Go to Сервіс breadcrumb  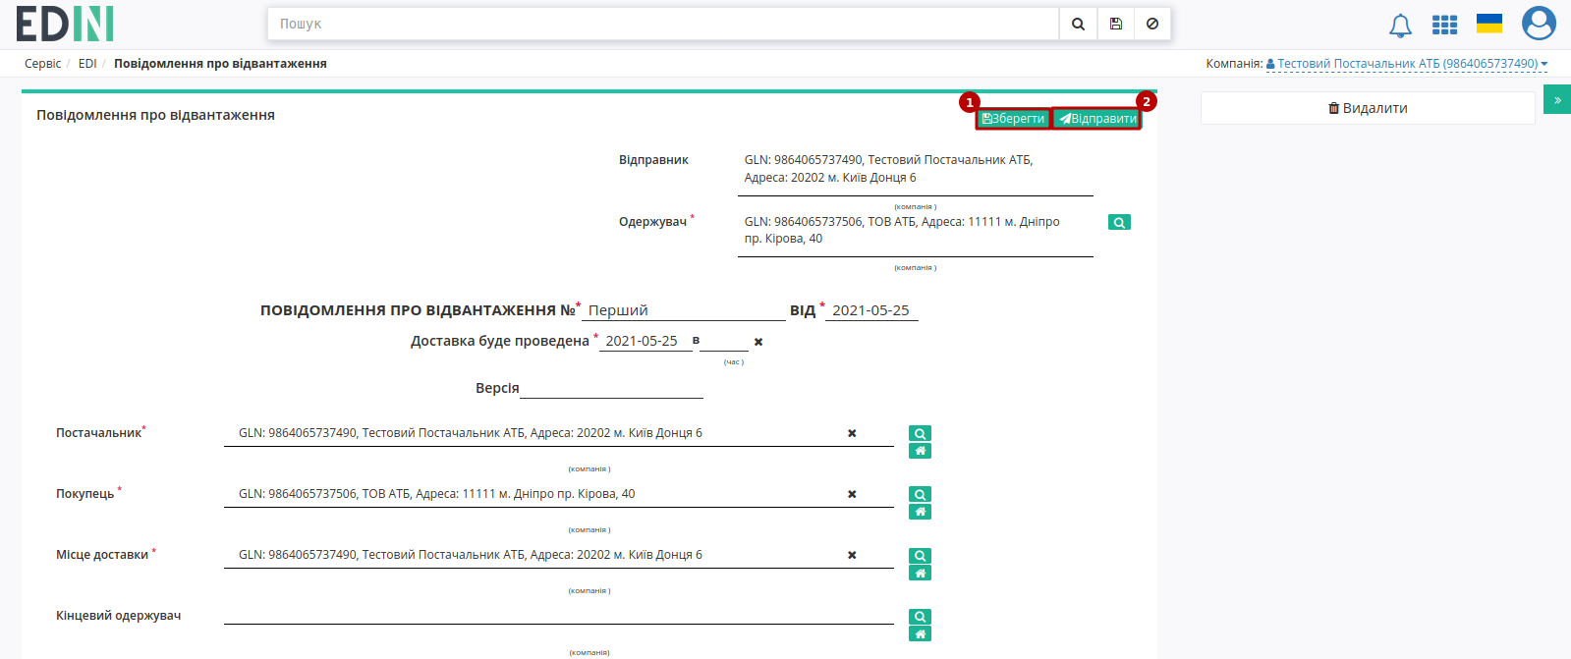coord(42,64)
